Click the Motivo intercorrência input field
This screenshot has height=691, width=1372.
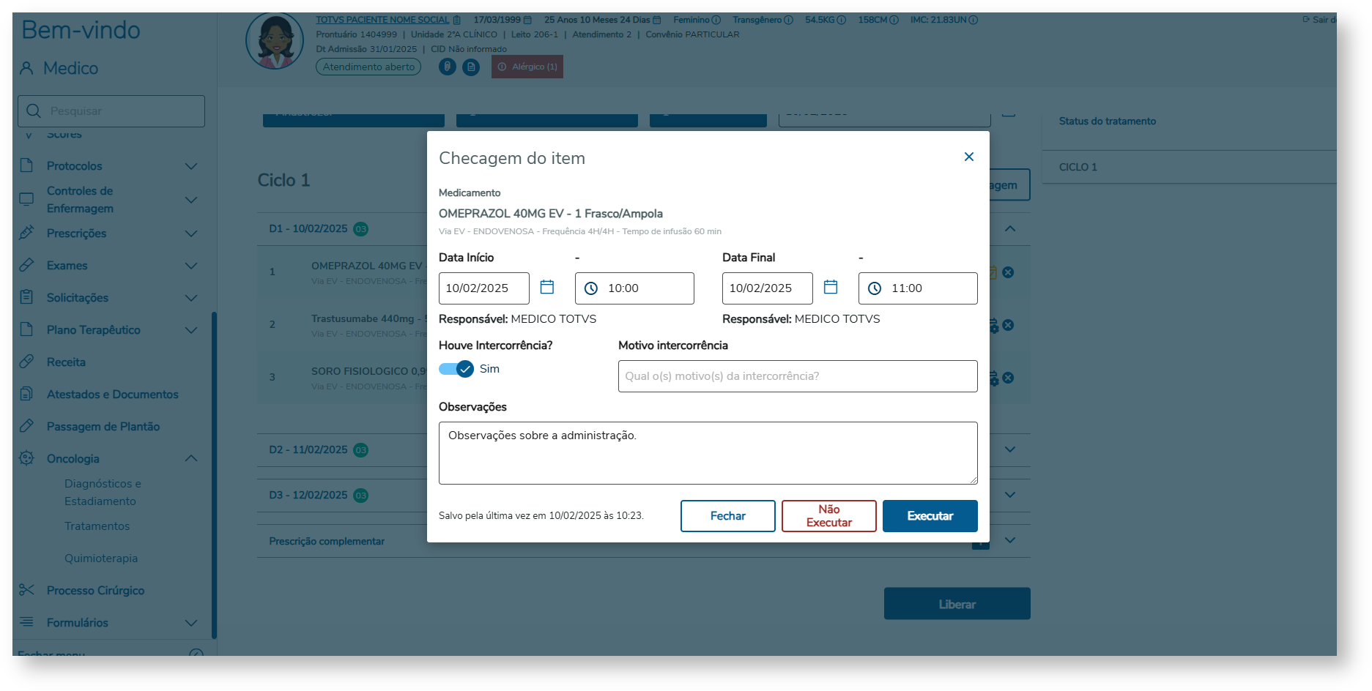click(797, 376)
